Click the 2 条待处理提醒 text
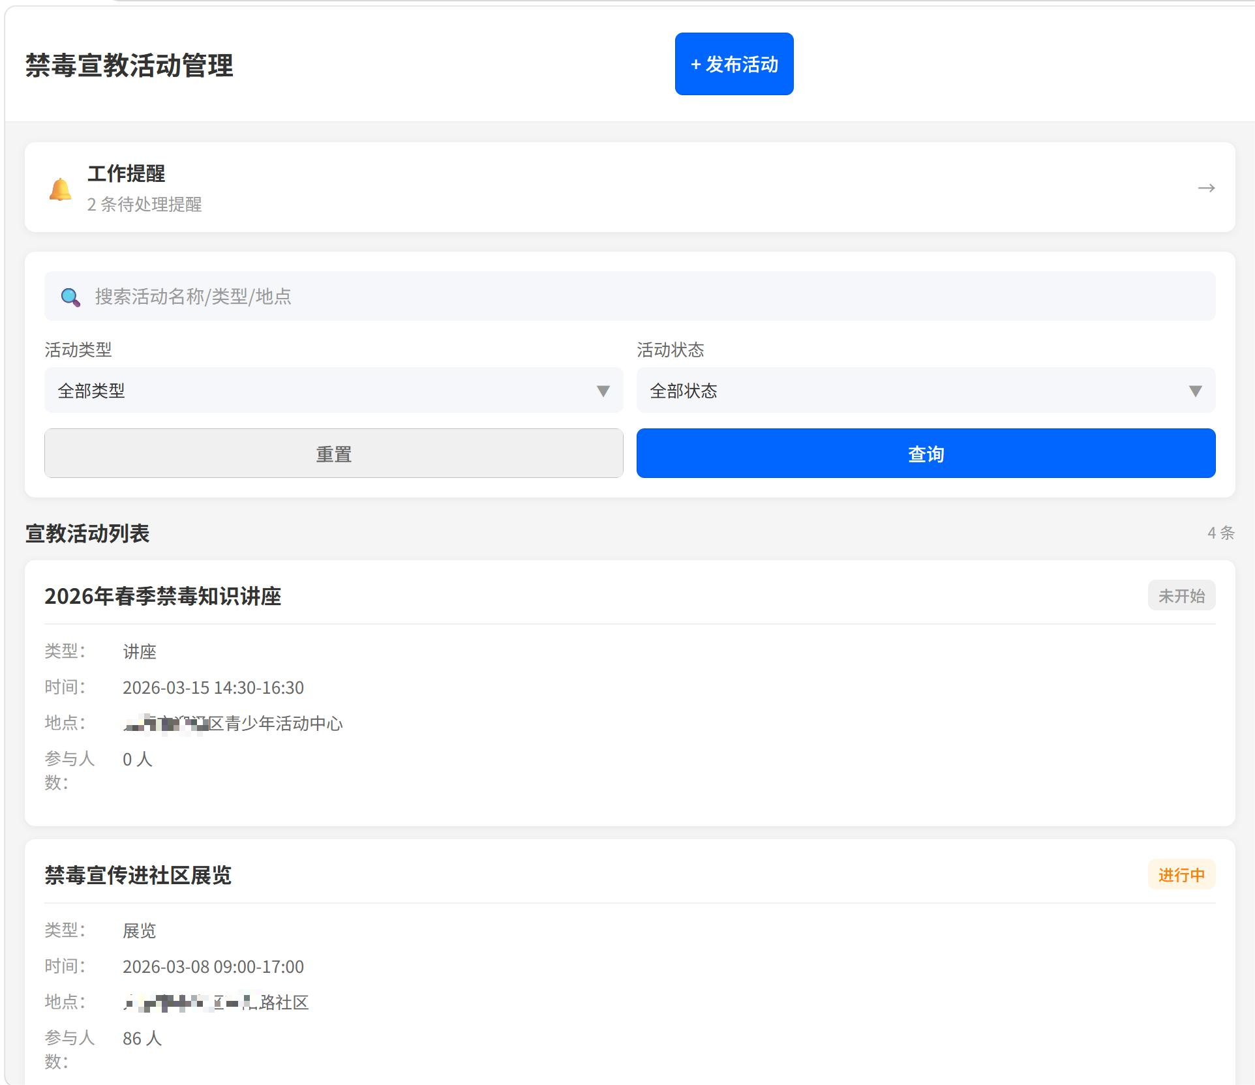The width and height of the screenshot is (1255, 1085). pos(145,204)
